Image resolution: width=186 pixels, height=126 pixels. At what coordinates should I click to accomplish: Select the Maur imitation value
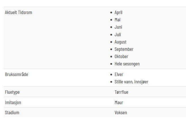(119, 102)
